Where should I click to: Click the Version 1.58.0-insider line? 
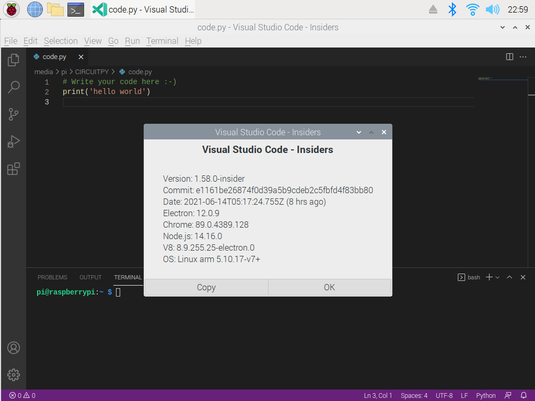pos(204,179)
